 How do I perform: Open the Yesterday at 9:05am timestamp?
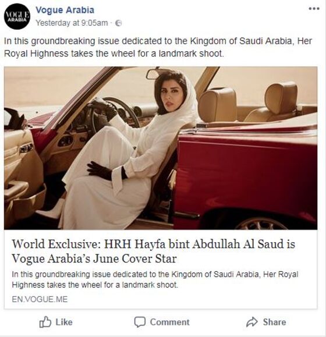72,23
